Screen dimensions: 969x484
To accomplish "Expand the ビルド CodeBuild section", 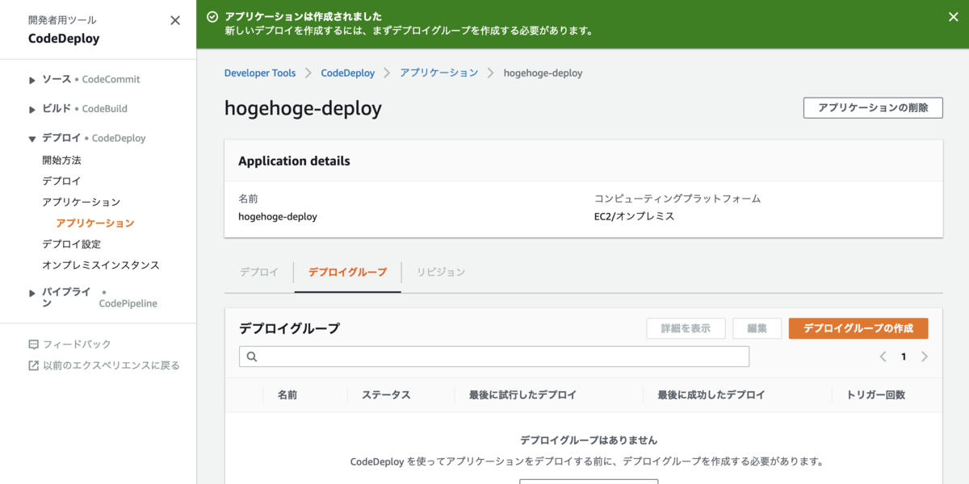I will 32,109.
